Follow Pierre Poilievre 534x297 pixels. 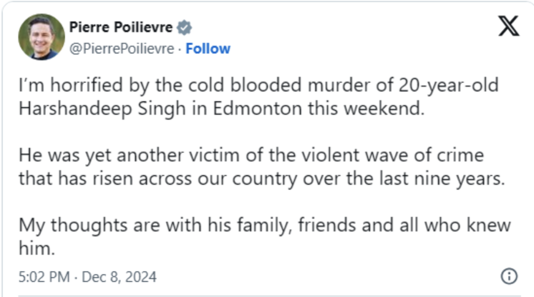pyautogui.click(x=208, y=49)
